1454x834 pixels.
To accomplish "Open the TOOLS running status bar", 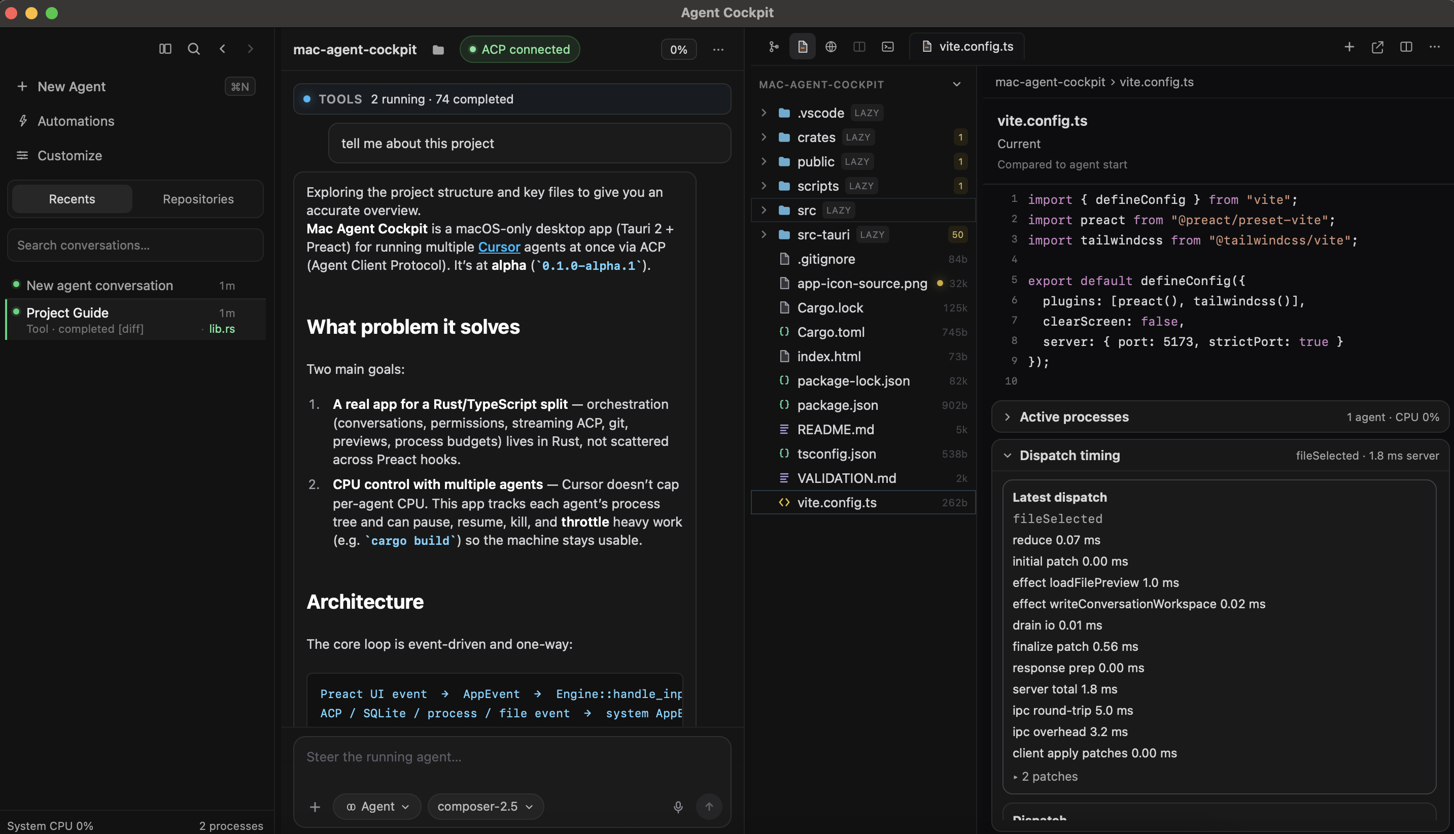I will click(512, 99).
